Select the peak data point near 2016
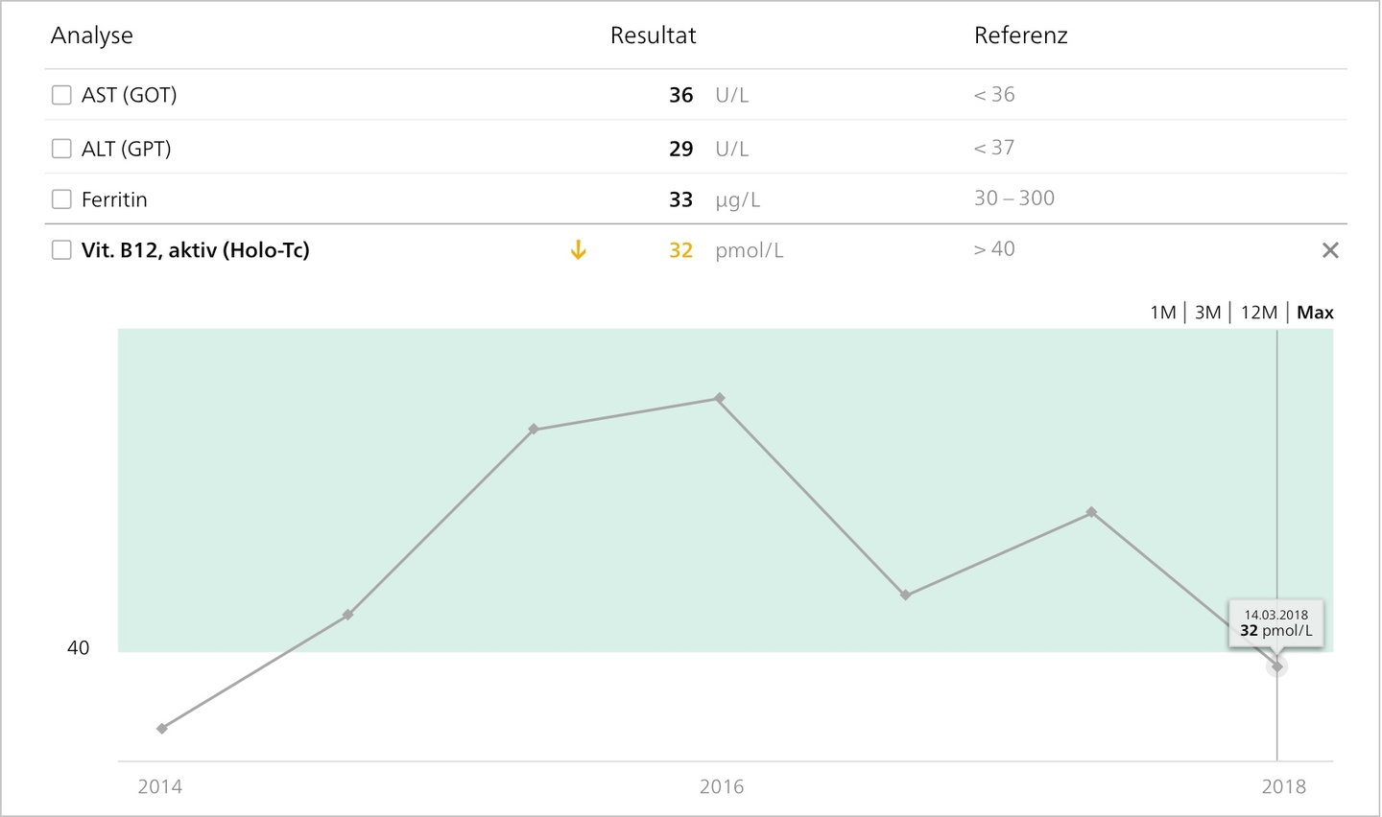Image resolution: width=1382 pixels, height=817 pixels. pyautogui.click(x=719, y=398)
